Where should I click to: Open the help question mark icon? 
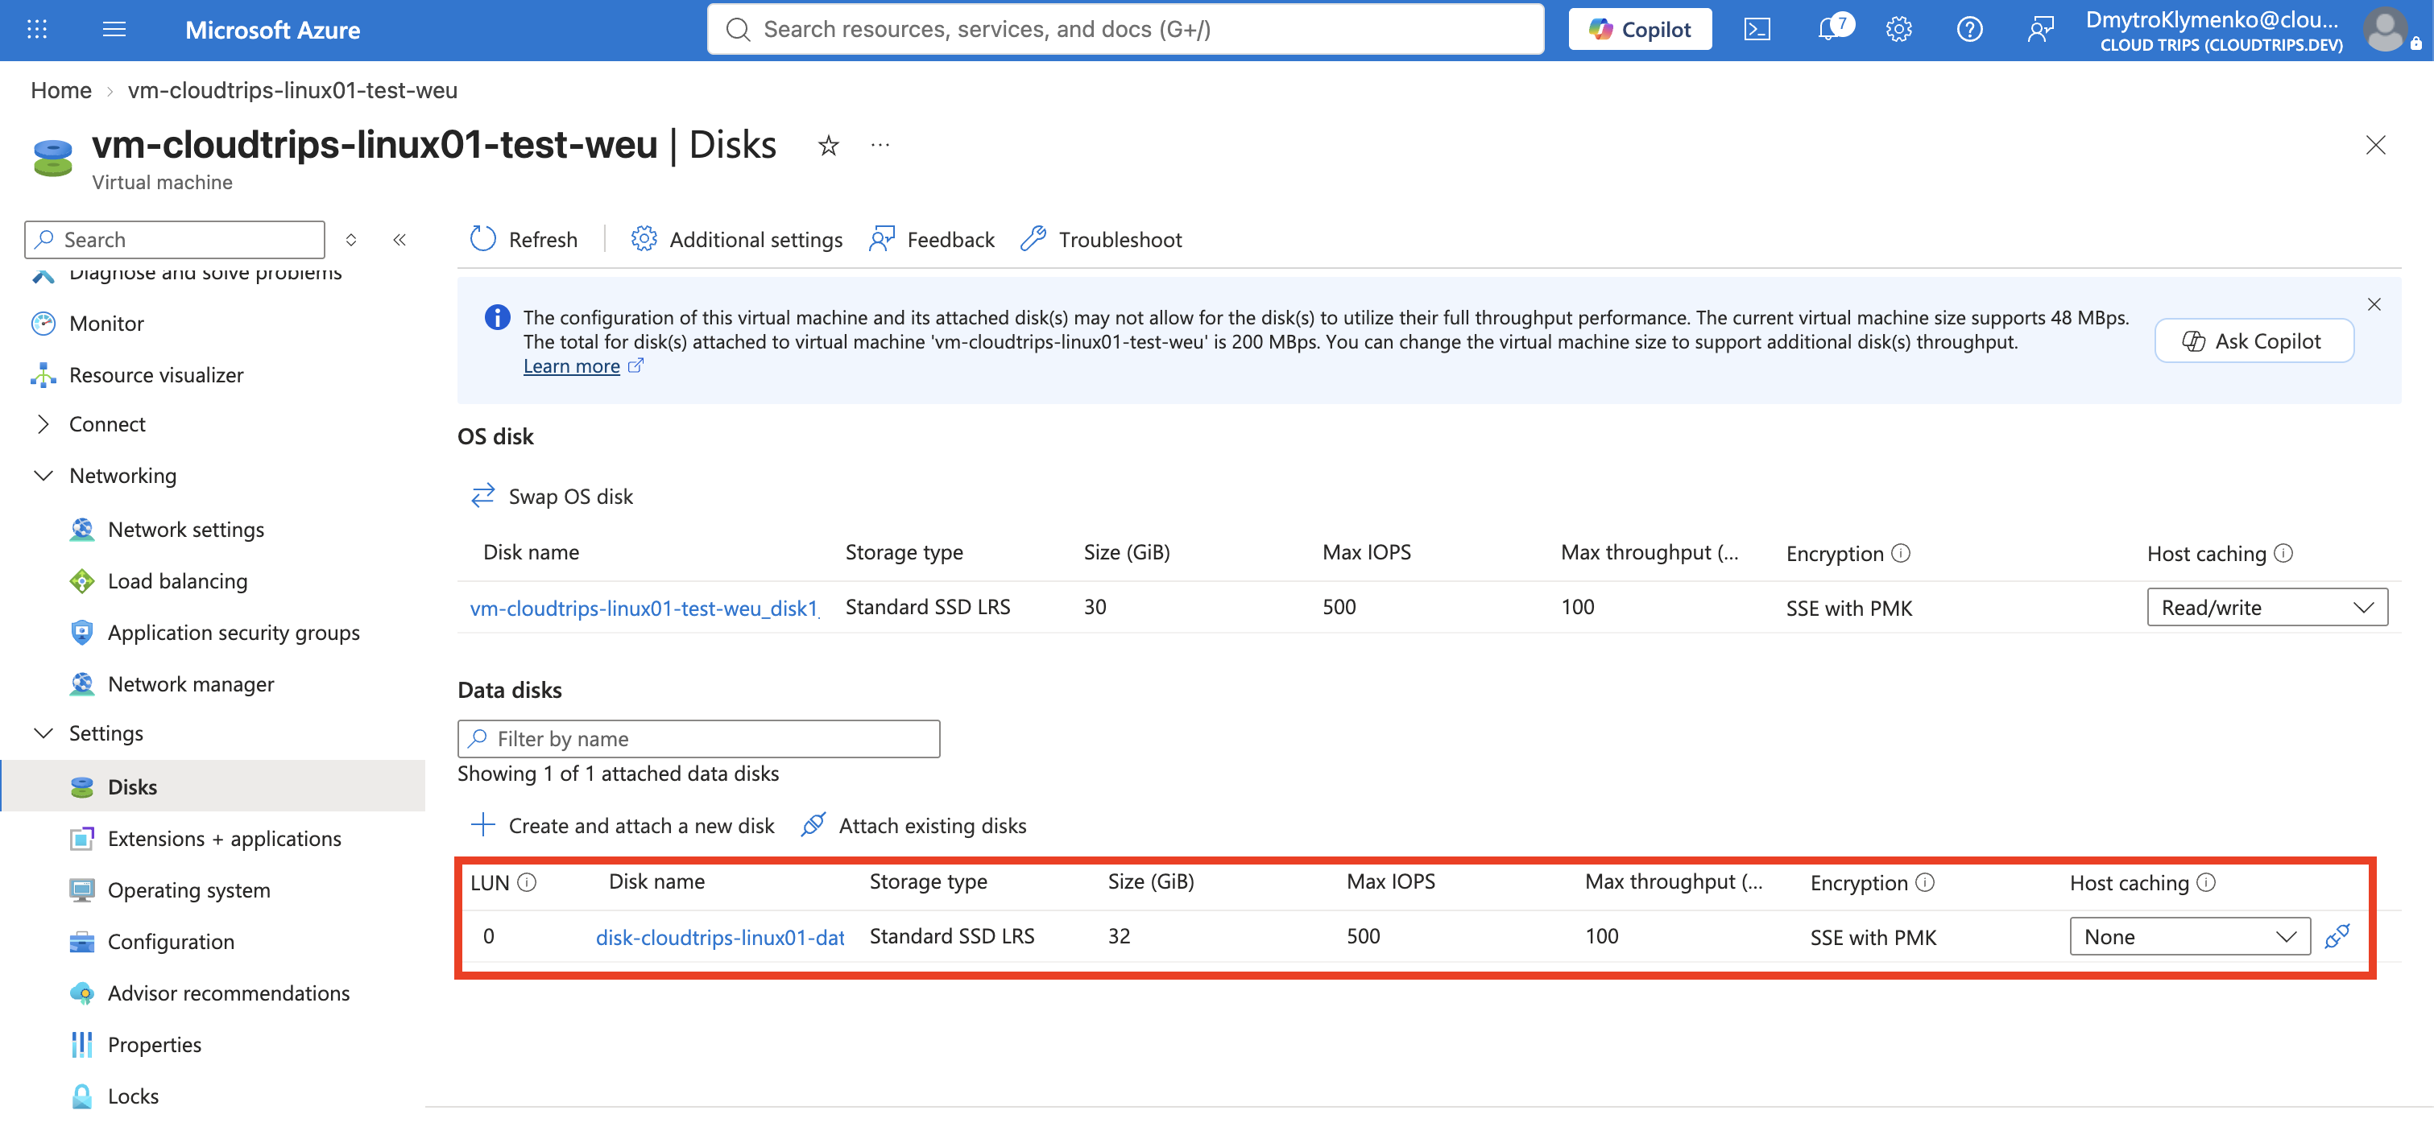pos(1969,29)
